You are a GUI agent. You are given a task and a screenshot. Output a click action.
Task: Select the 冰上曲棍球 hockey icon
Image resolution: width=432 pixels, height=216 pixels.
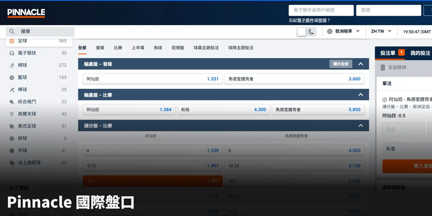pyautogui.click(x=12, y=163)
